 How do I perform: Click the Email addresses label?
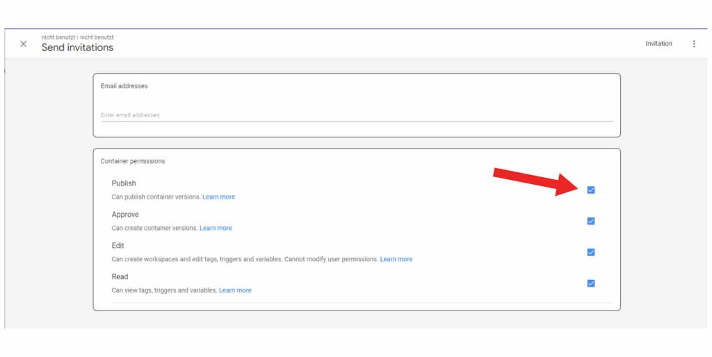coord(124,86)
